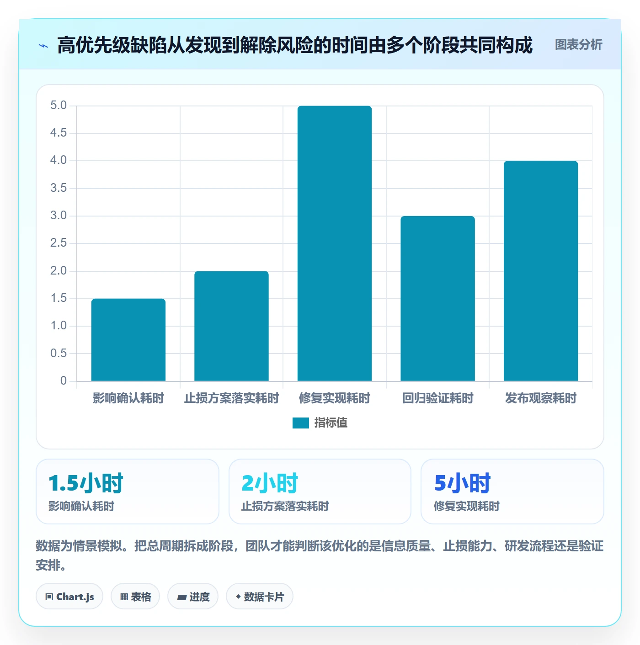Click the 数据为情景模拟 description paragraph
Image resolution: width=640 pixels, height=645 pixels.
tap(320, 555)
